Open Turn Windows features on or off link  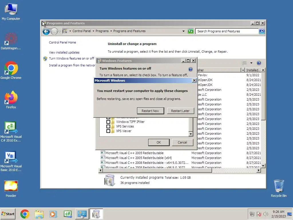click(x=72, y=58)
